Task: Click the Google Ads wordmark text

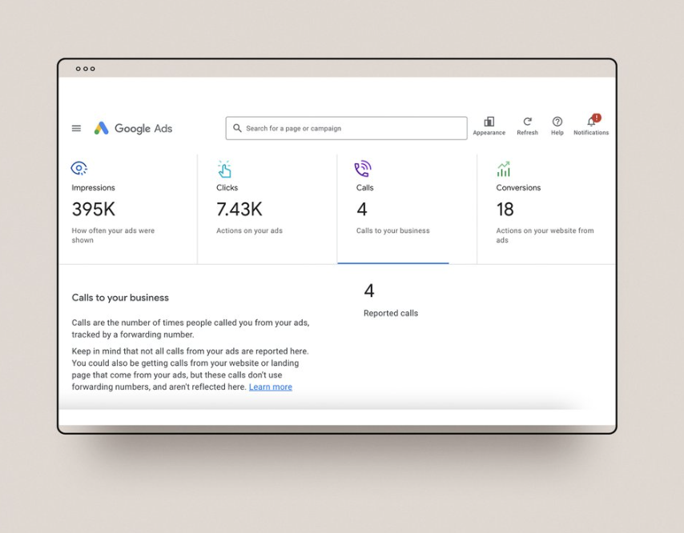Action: click(143, 129)
